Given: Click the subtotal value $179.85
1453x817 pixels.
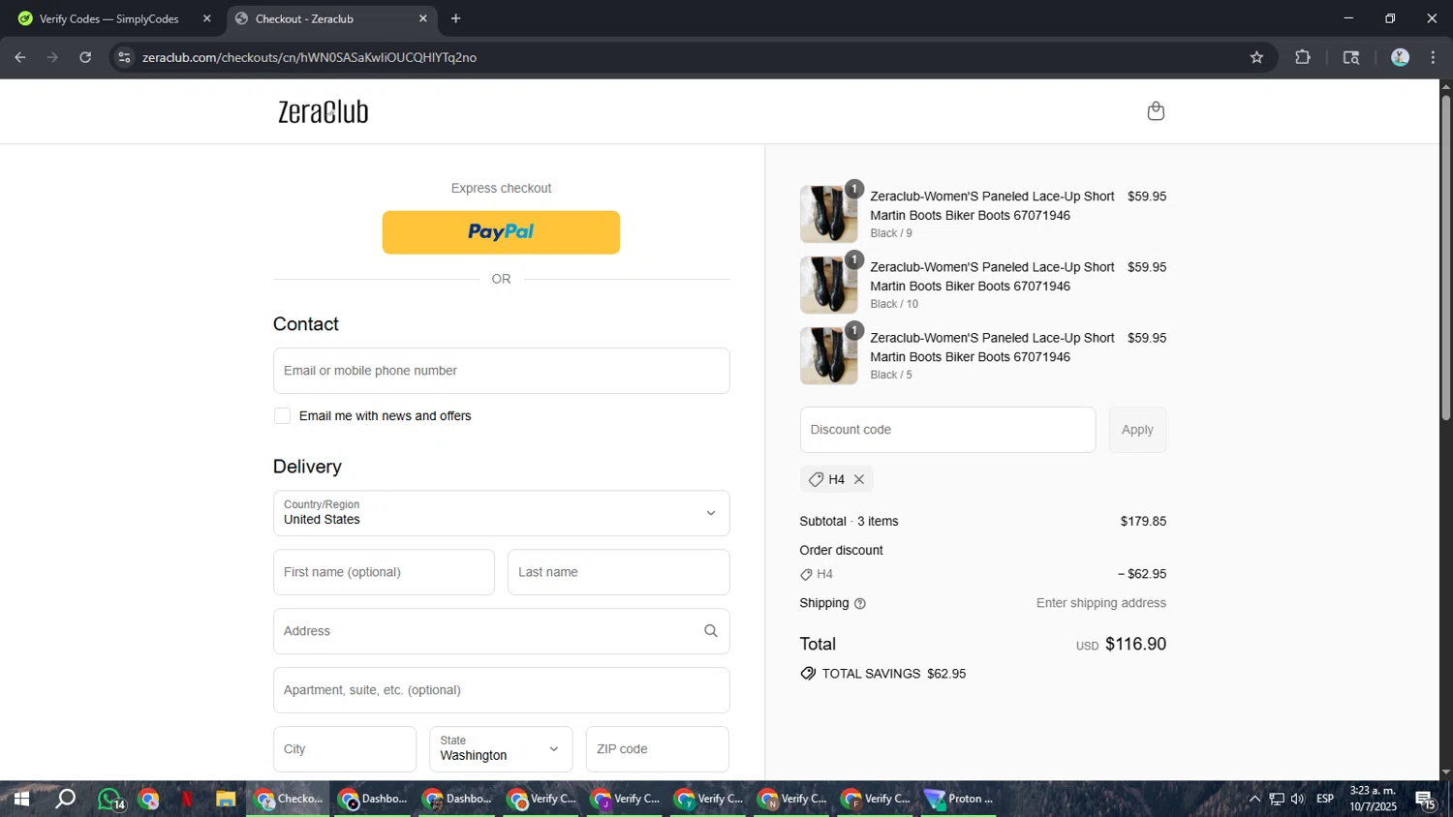Looking at the screenshot, I should 1143,521.
